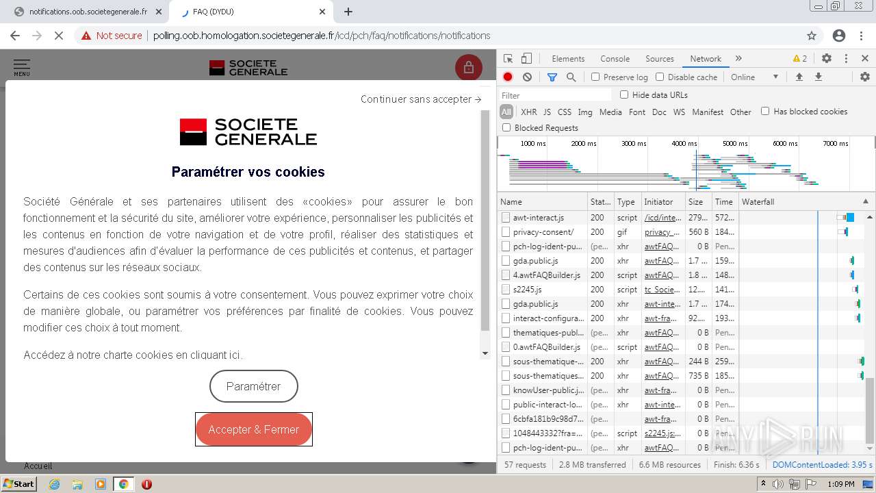
Task: Switch to Sources tab
Action: tap(660, 59)
